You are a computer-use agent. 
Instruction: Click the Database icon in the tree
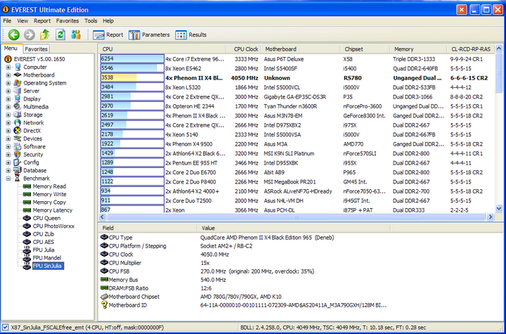(18, 171)
